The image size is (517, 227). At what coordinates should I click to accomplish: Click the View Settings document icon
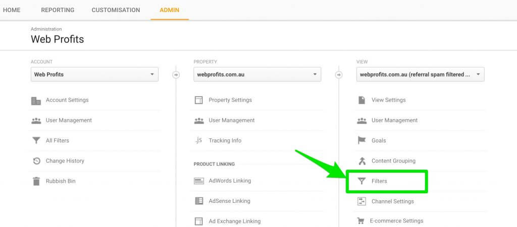(x=361, y=100)
